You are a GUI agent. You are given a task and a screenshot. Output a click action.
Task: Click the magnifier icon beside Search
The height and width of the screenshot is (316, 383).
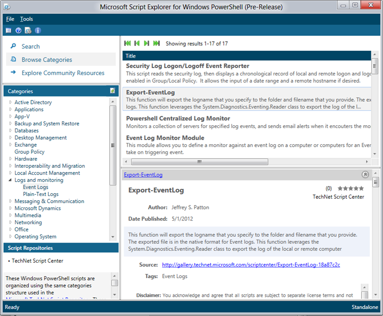pyautogui.click(x=13, y=46)
